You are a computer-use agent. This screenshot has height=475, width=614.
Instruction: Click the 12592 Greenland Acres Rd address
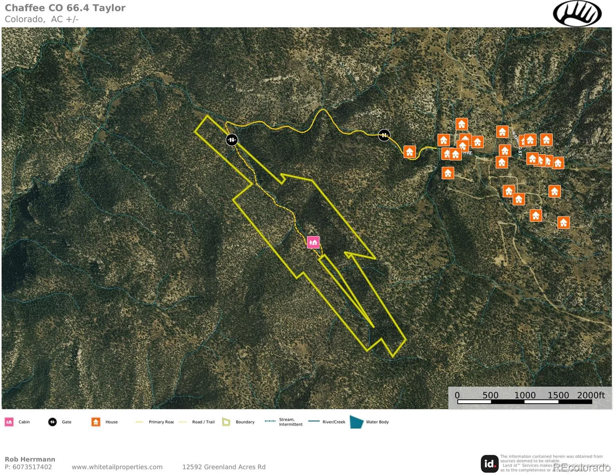click(x=224, y=467)
